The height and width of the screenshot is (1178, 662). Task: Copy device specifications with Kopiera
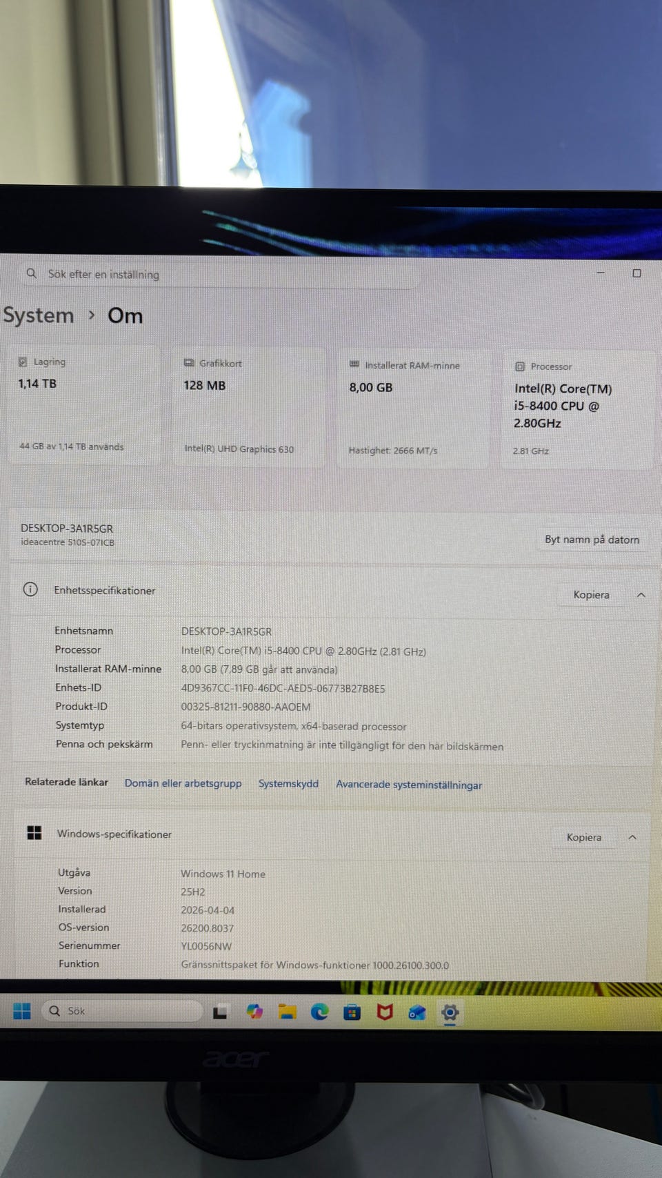(591, 595)
